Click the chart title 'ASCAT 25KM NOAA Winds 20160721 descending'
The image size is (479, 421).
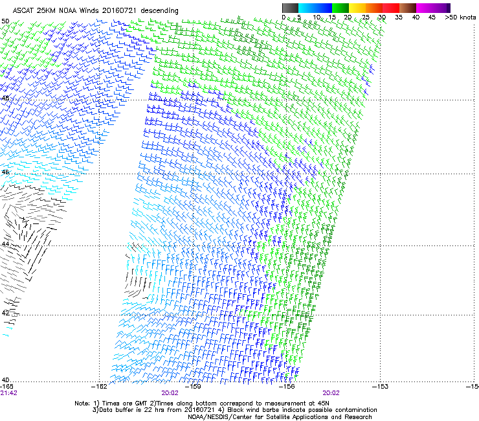[x=95, y=11]
